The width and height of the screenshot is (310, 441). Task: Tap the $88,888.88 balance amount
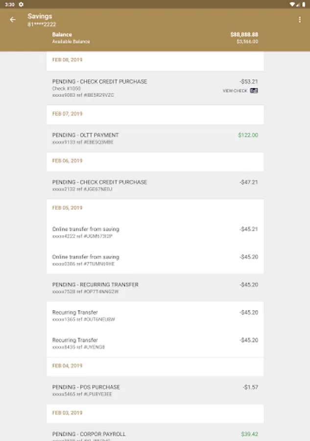(244, 35)
